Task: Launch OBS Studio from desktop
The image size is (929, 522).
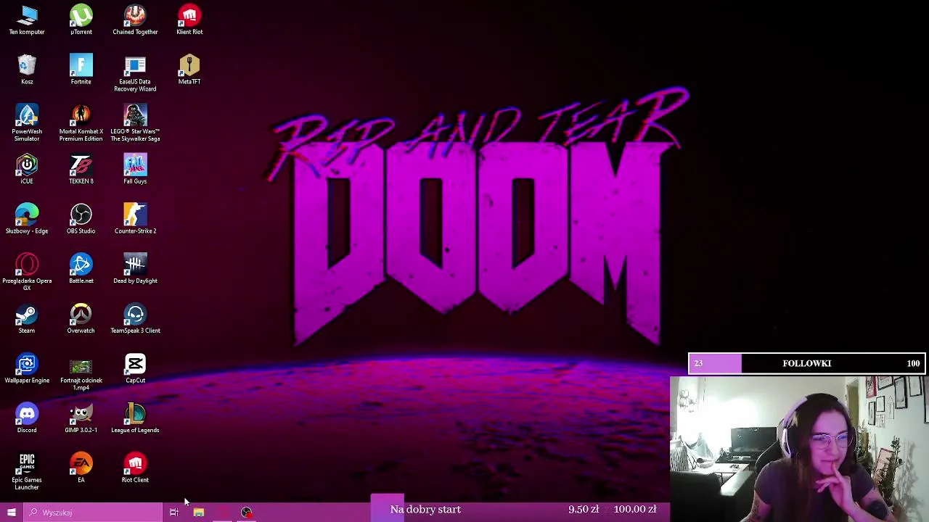Action: click(x=81, y=219)
